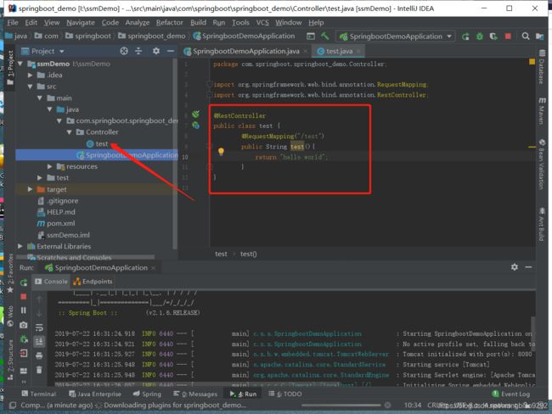552x414 pixels.
Task: Minimize the Run tool window
Action: (x=528, y=267)
